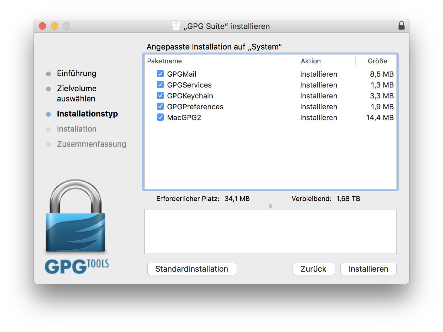Go back with the Zurück button
The width and height of the screenshot is (443, 332).
313,269
